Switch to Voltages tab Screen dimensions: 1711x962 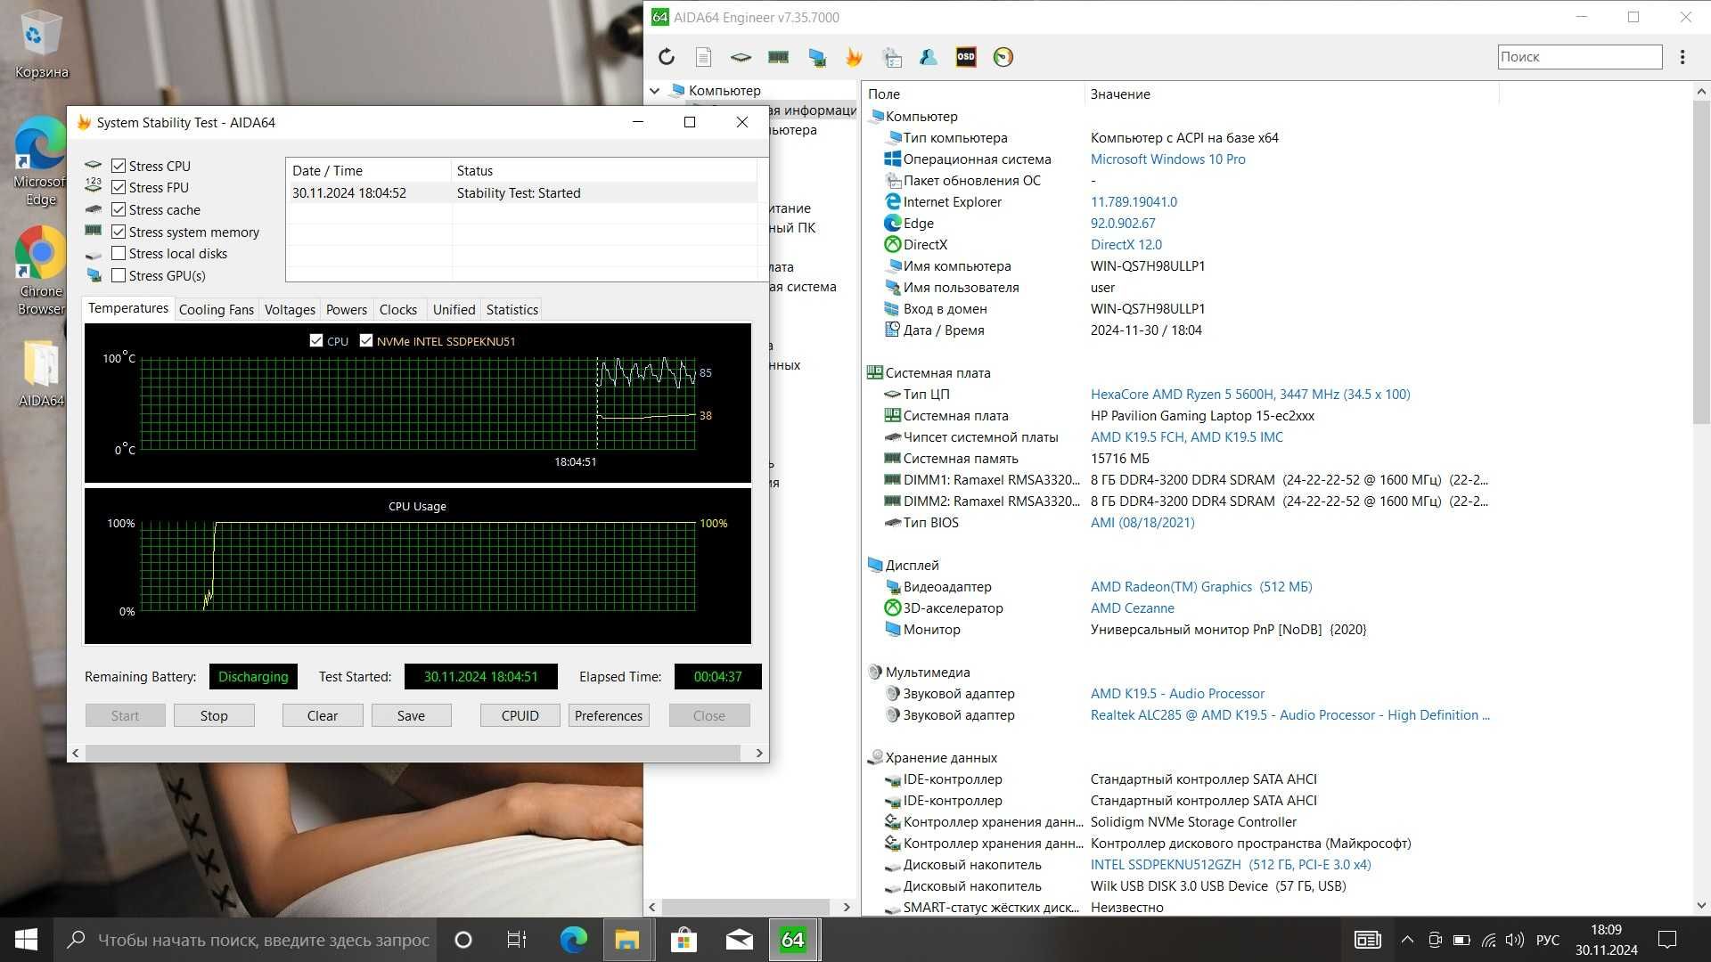(290, 310)
